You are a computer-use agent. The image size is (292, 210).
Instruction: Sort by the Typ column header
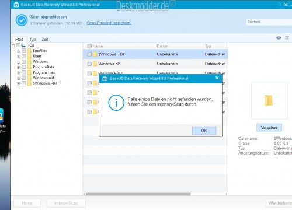click(208, 46)
